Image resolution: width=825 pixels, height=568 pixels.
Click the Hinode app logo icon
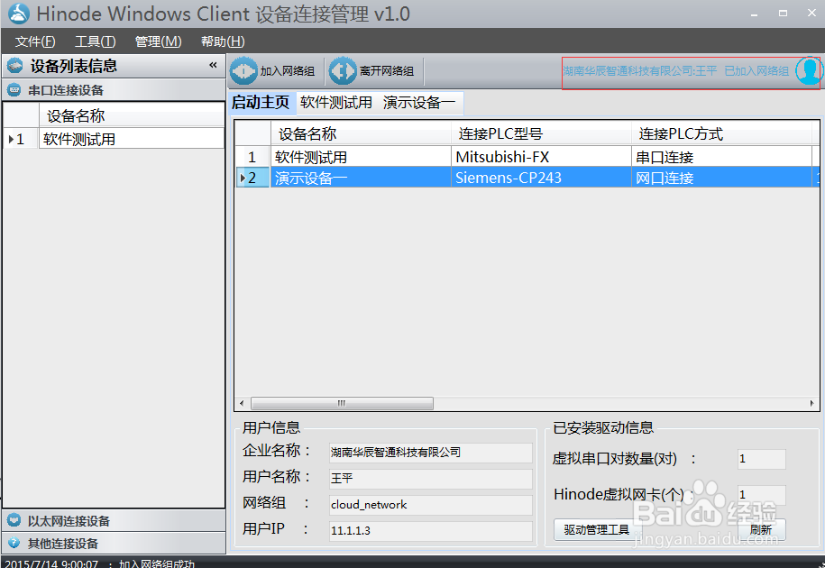point(19,14)
